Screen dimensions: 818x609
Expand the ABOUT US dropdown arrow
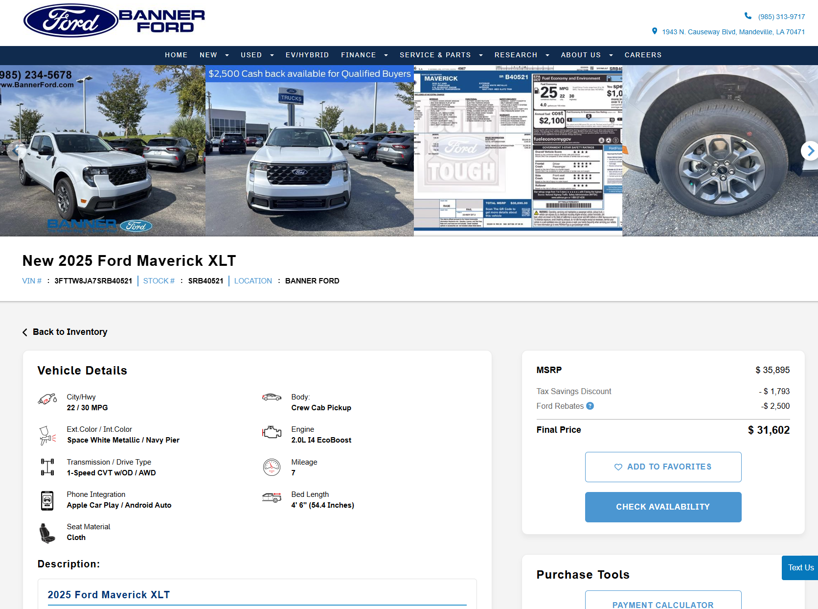(x=611, y=55)
